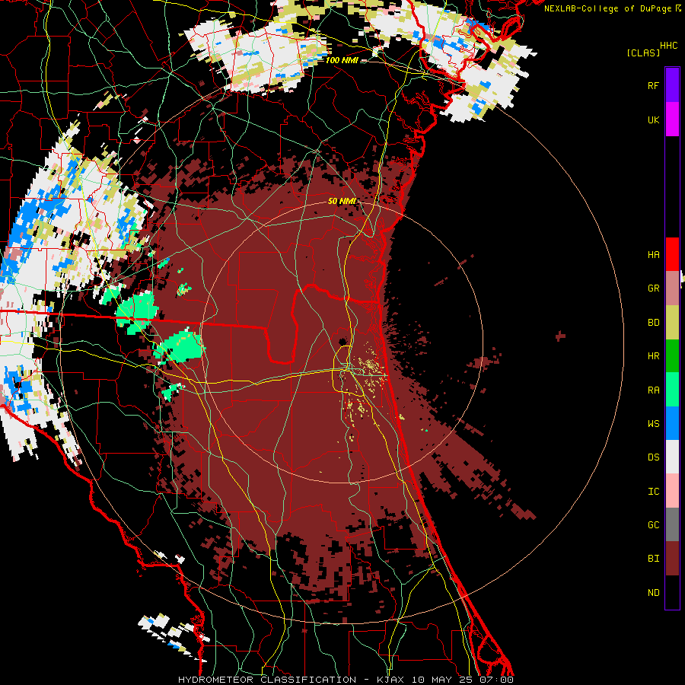Click the RF purple legend swatch
Screen dimensions: 685x685
[x=672, y=85]
